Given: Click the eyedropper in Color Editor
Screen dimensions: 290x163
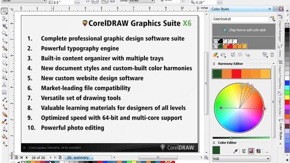Looking at the screenshot, I should pos(236,151).
